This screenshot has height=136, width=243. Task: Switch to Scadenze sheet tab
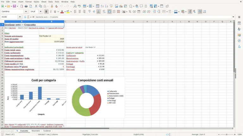tap(47, 131)
